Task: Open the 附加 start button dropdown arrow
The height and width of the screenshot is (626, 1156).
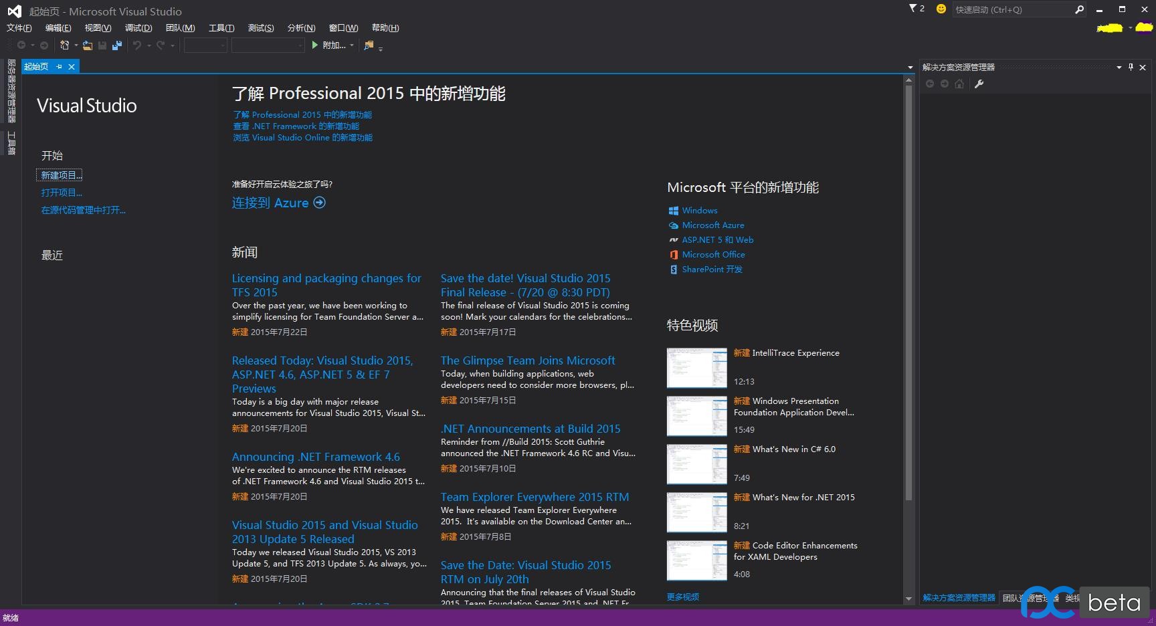Action: pos(352,45)
